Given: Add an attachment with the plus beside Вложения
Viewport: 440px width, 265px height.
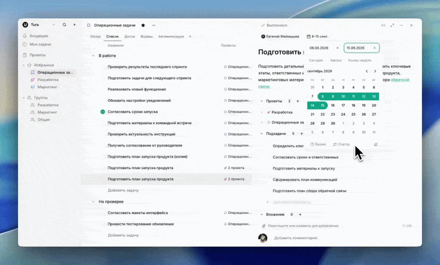Looking at the screenshot, I should (x=300, y=215).
